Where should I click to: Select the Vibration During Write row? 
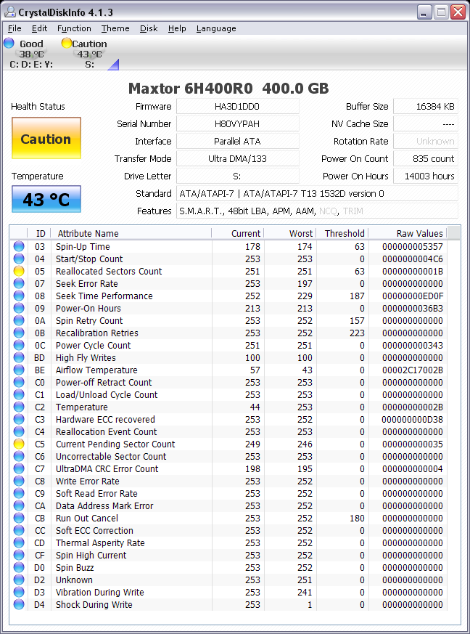pos(229,592)
